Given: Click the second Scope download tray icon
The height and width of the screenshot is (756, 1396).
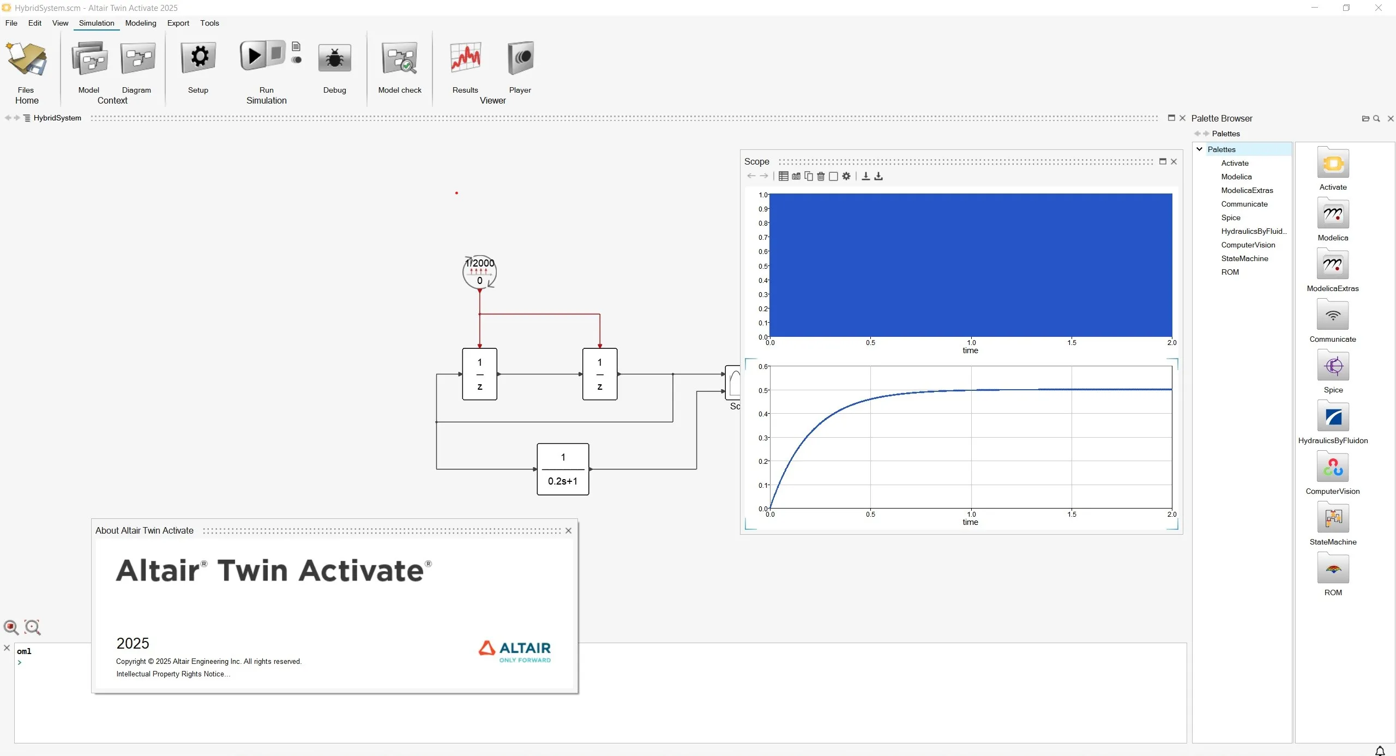Looking at the screenshot, I should click(x=878, y=176).
